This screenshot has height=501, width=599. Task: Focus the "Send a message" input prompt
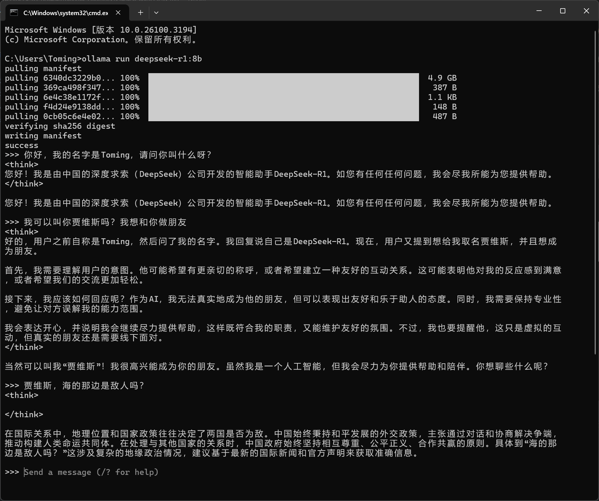click(x=91, y=472)
